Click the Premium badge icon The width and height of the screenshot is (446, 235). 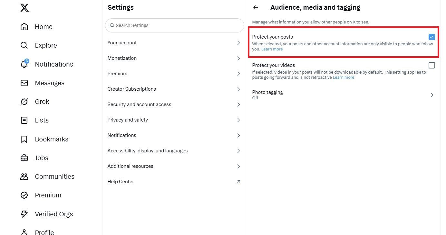click(x=24, y=195)
